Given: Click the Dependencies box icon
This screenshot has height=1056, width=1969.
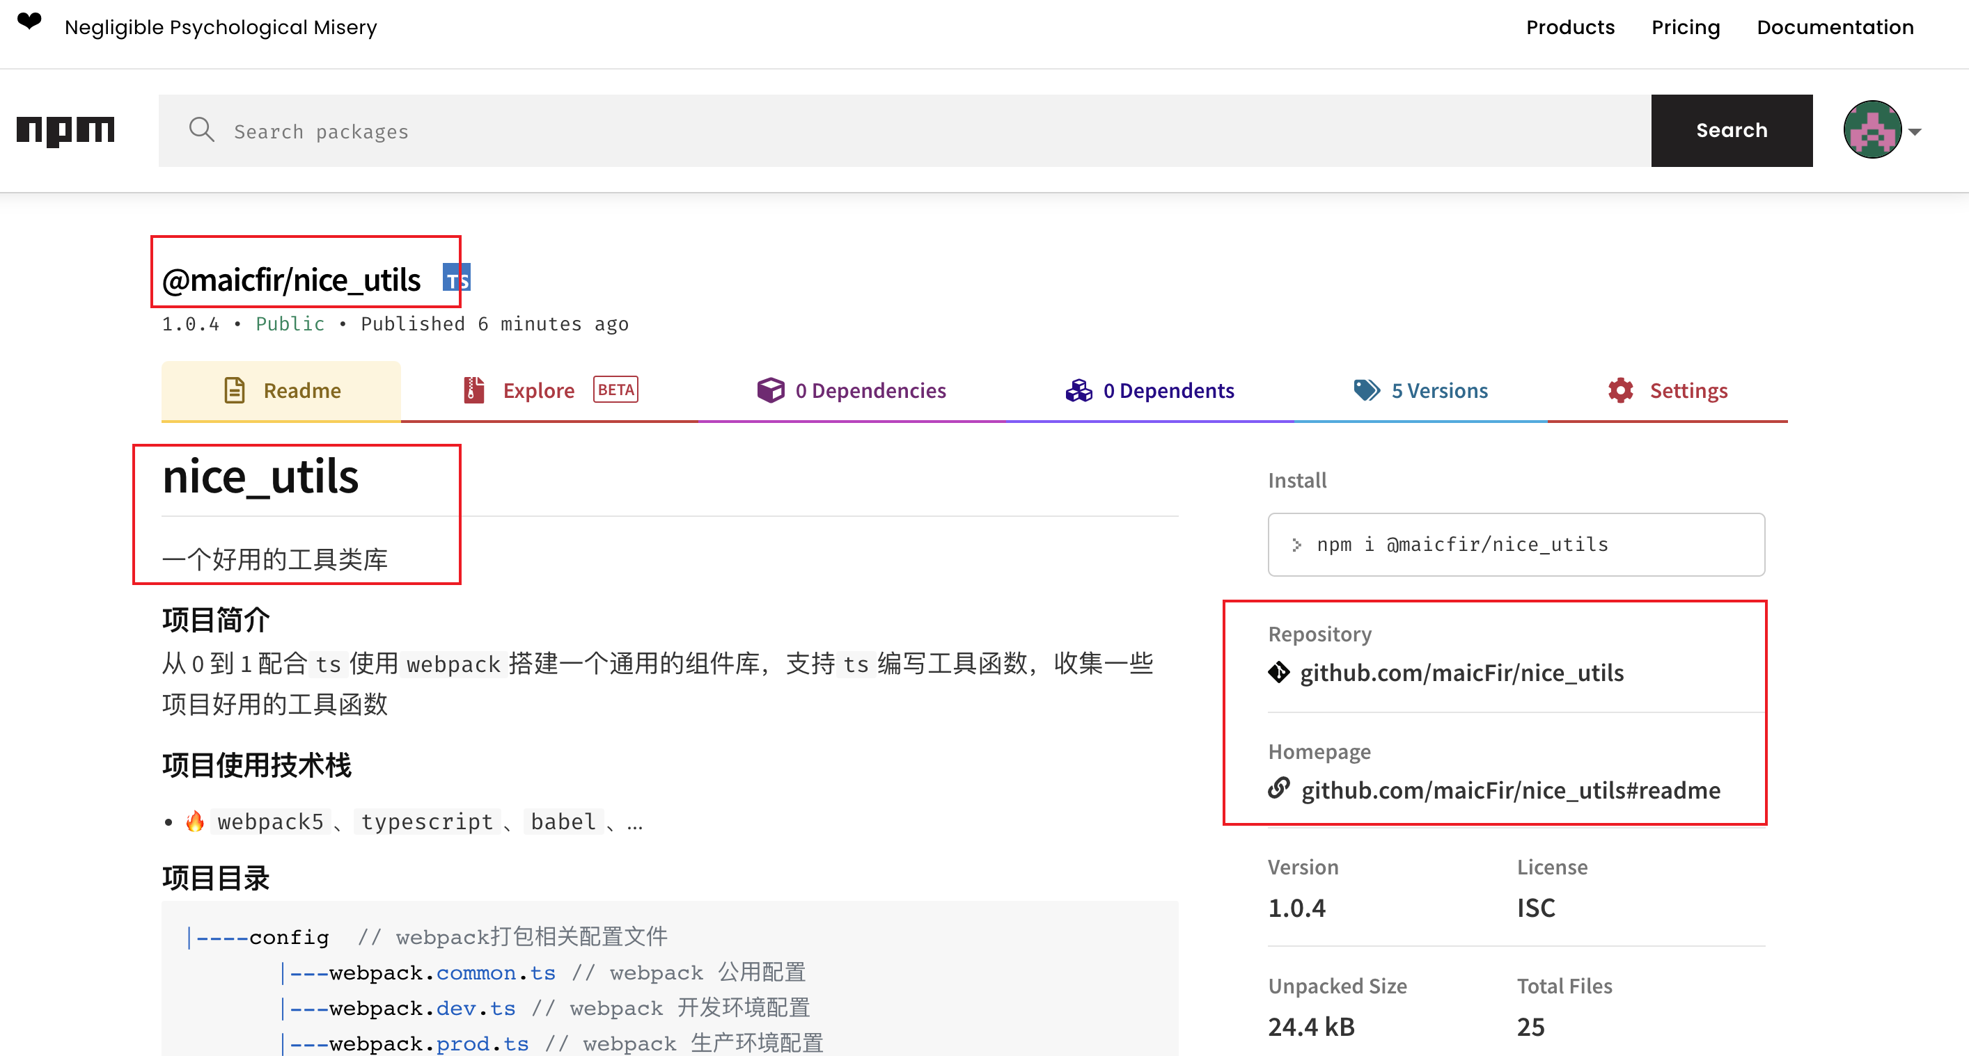Looking at the screenshot, I should point(771,390).
